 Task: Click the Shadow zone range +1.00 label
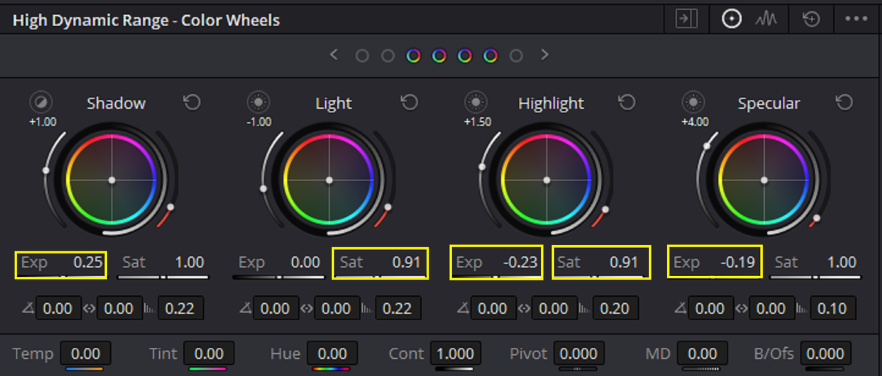(43, 122)
